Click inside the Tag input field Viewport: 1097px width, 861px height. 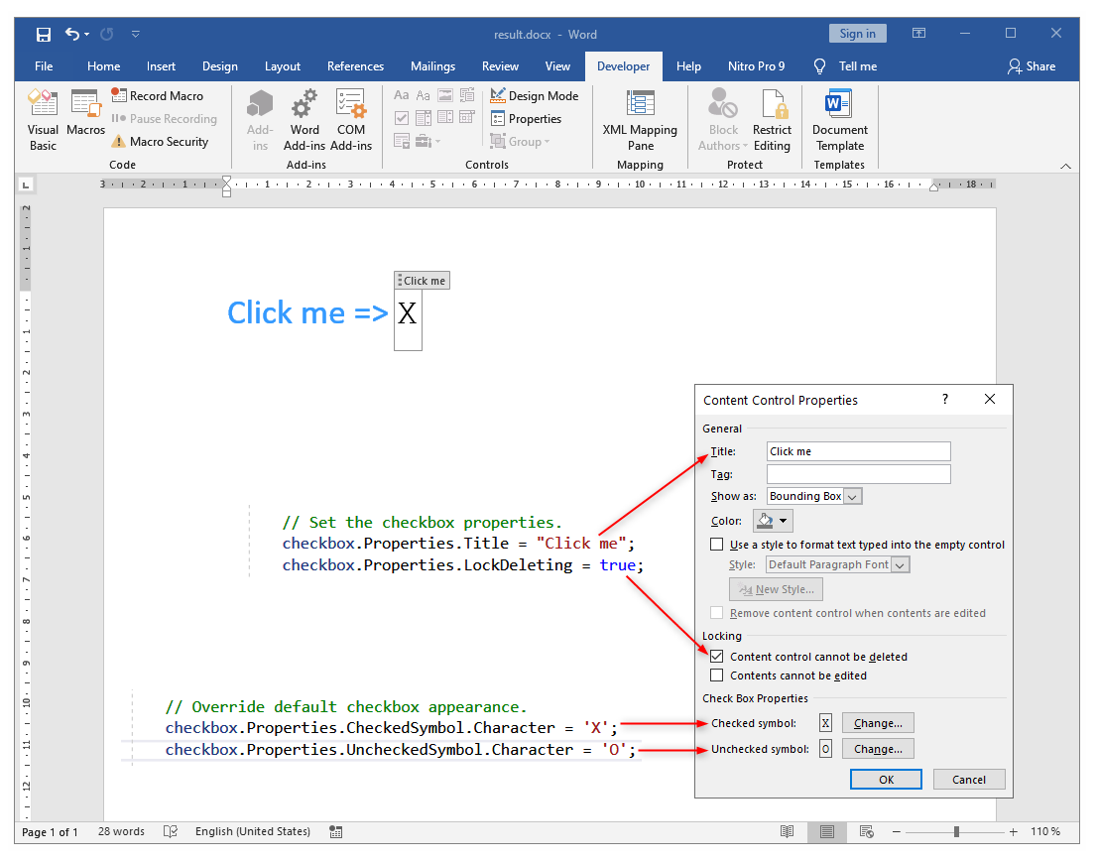click(858, 473)
